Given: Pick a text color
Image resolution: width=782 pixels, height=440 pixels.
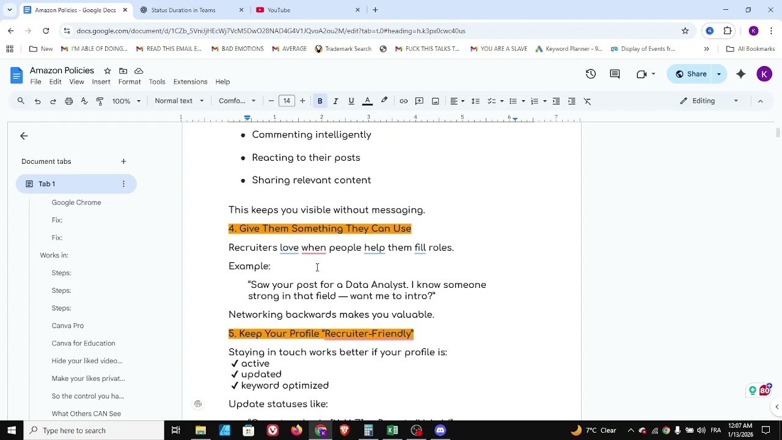Looking at the screenshot, I should click(367, 101).
